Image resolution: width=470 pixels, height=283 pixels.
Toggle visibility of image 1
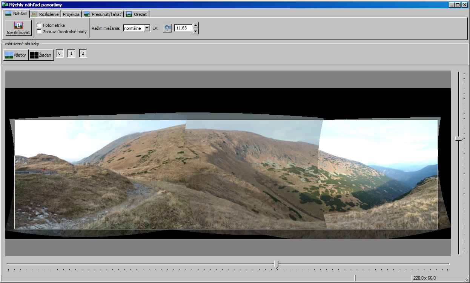click(x=71, y=54)
